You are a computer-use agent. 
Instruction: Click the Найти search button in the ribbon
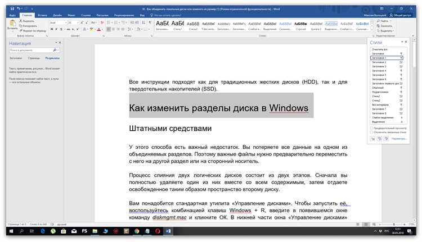click(x=384, y=21)
